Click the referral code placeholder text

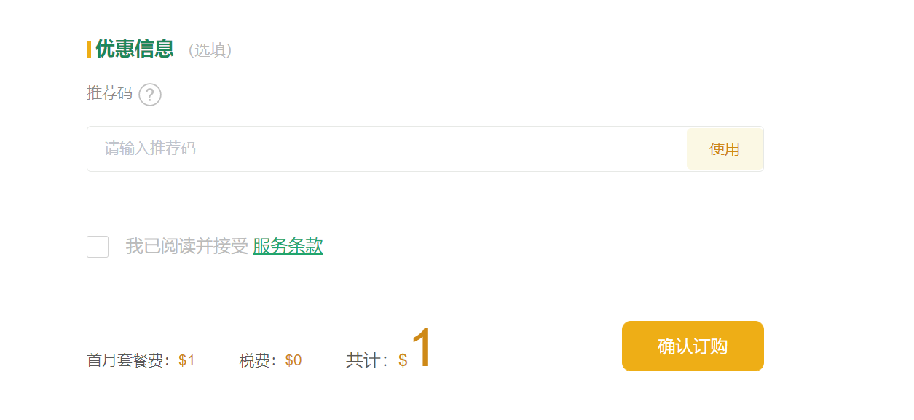pyautogui.click(x=150, y=149)
